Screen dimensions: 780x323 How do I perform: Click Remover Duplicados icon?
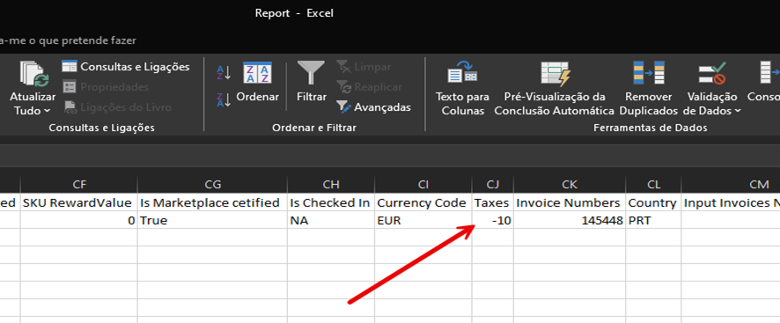click(x=649, y=73)
